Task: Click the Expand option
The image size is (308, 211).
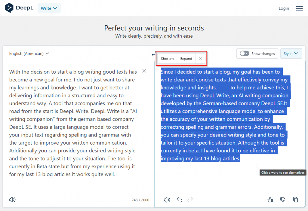Action: pos(186,59)
